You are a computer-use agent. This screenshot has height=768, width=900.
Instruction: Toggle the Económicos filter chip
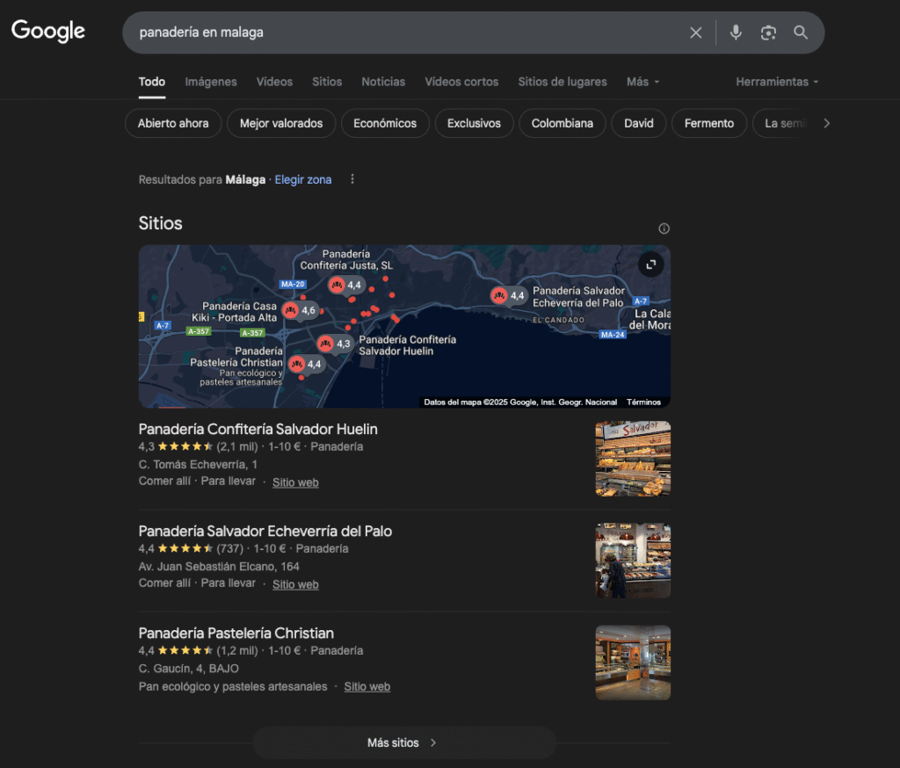coord(385,123)
